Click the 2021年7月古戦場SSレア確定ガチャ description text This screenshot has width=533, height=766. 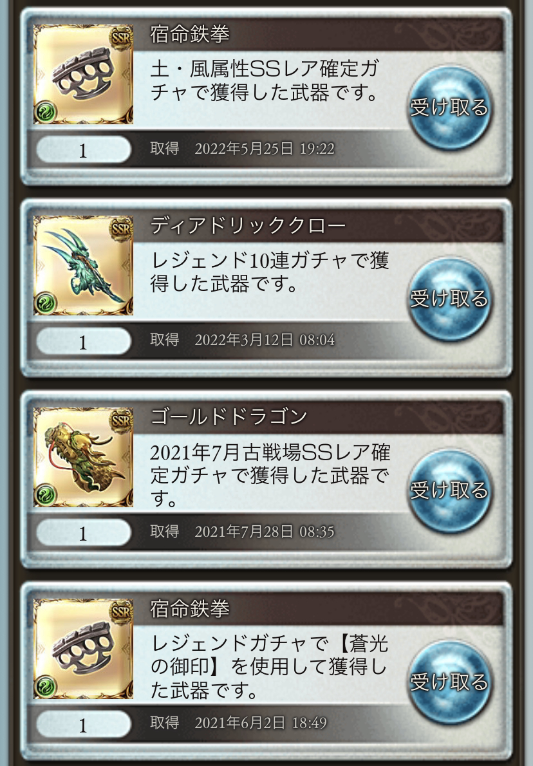click(x=270, y=476)
